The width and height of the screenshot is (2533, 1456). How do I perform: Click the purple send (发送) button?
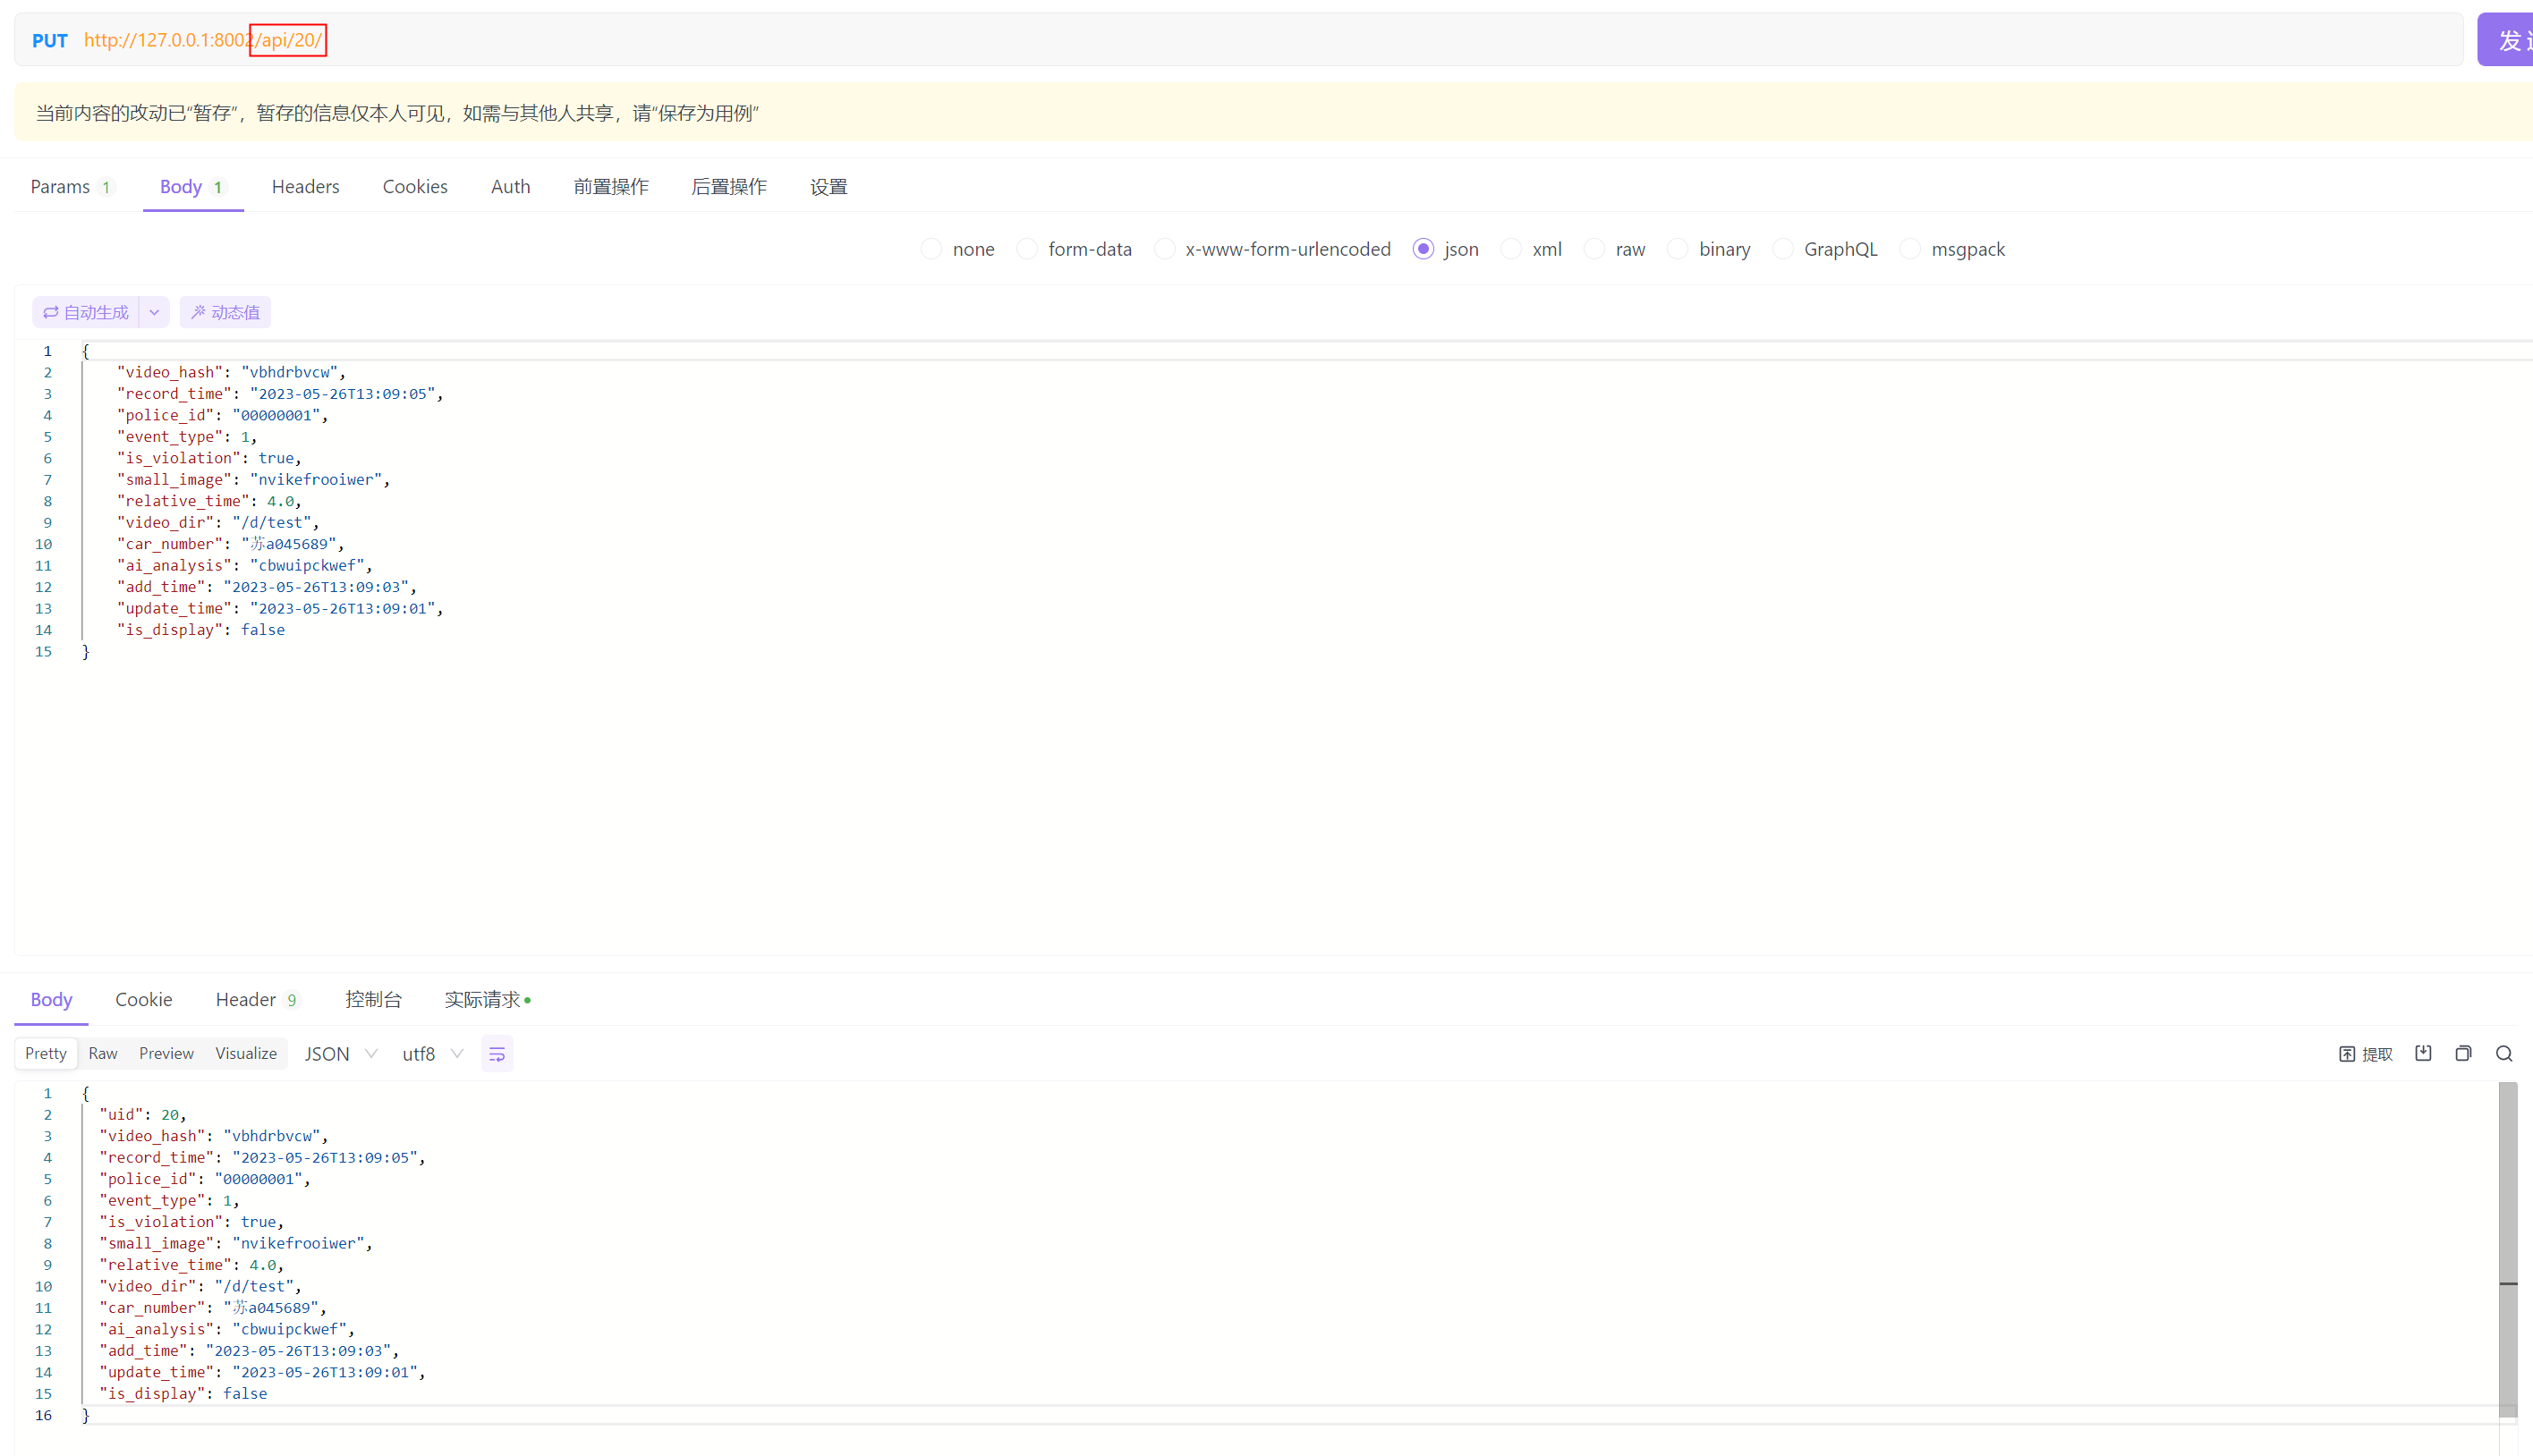pyautogui.click(x=2505, y=40)
